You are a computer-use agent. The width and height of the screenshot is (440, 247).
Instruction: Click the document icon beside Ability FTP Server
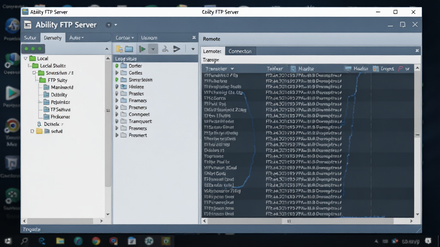27,25
